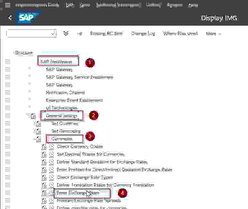Open documentation icon for Define Standard Quotation
Image resolution: width=248 pixels, height=209 pixels.
click(x=44, y=162)
